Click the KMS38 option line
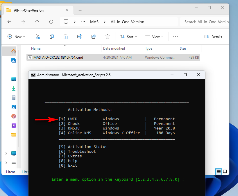The height and width of the screenshot is (196, 238). coord(117,128)
